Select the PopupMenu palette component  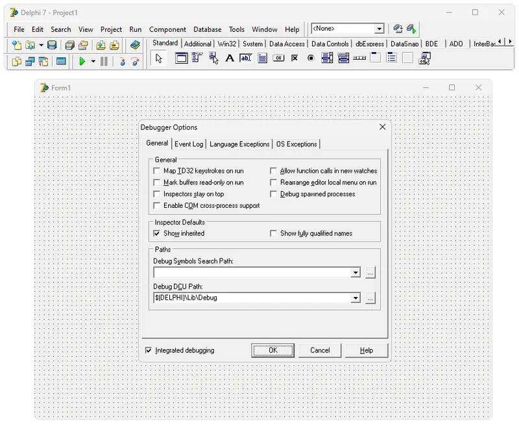coord(213,58)
